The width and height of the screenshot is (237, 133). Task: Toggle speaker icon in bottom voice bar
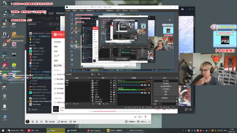point(33,122)
